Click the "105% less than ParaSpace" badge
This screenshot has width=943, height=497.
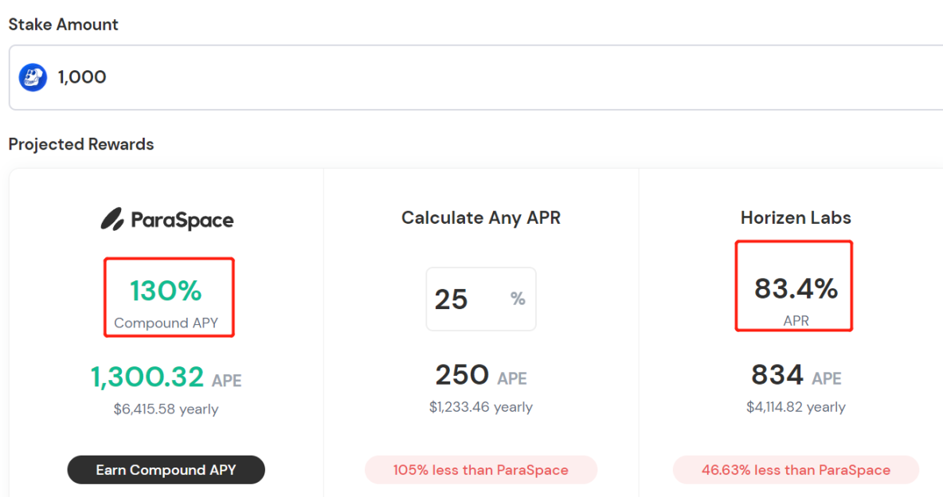480,470
